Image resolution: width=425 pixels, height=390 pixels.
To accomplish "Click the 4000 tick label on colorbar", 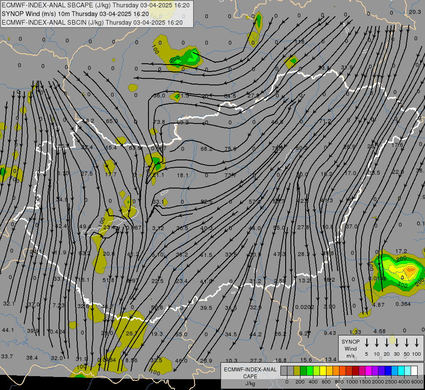I will tap(404, 382).
